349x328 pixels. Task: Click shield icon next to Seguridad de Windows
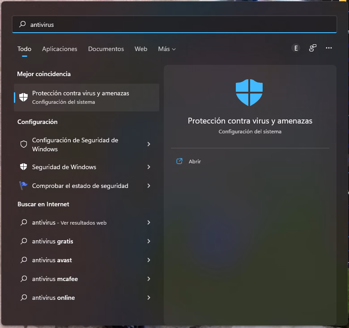[23, 166]
